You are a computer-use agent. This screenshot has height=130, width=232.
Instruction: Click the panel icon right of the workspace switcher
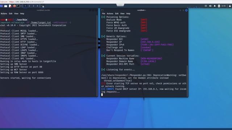click(x=43, y=6)
